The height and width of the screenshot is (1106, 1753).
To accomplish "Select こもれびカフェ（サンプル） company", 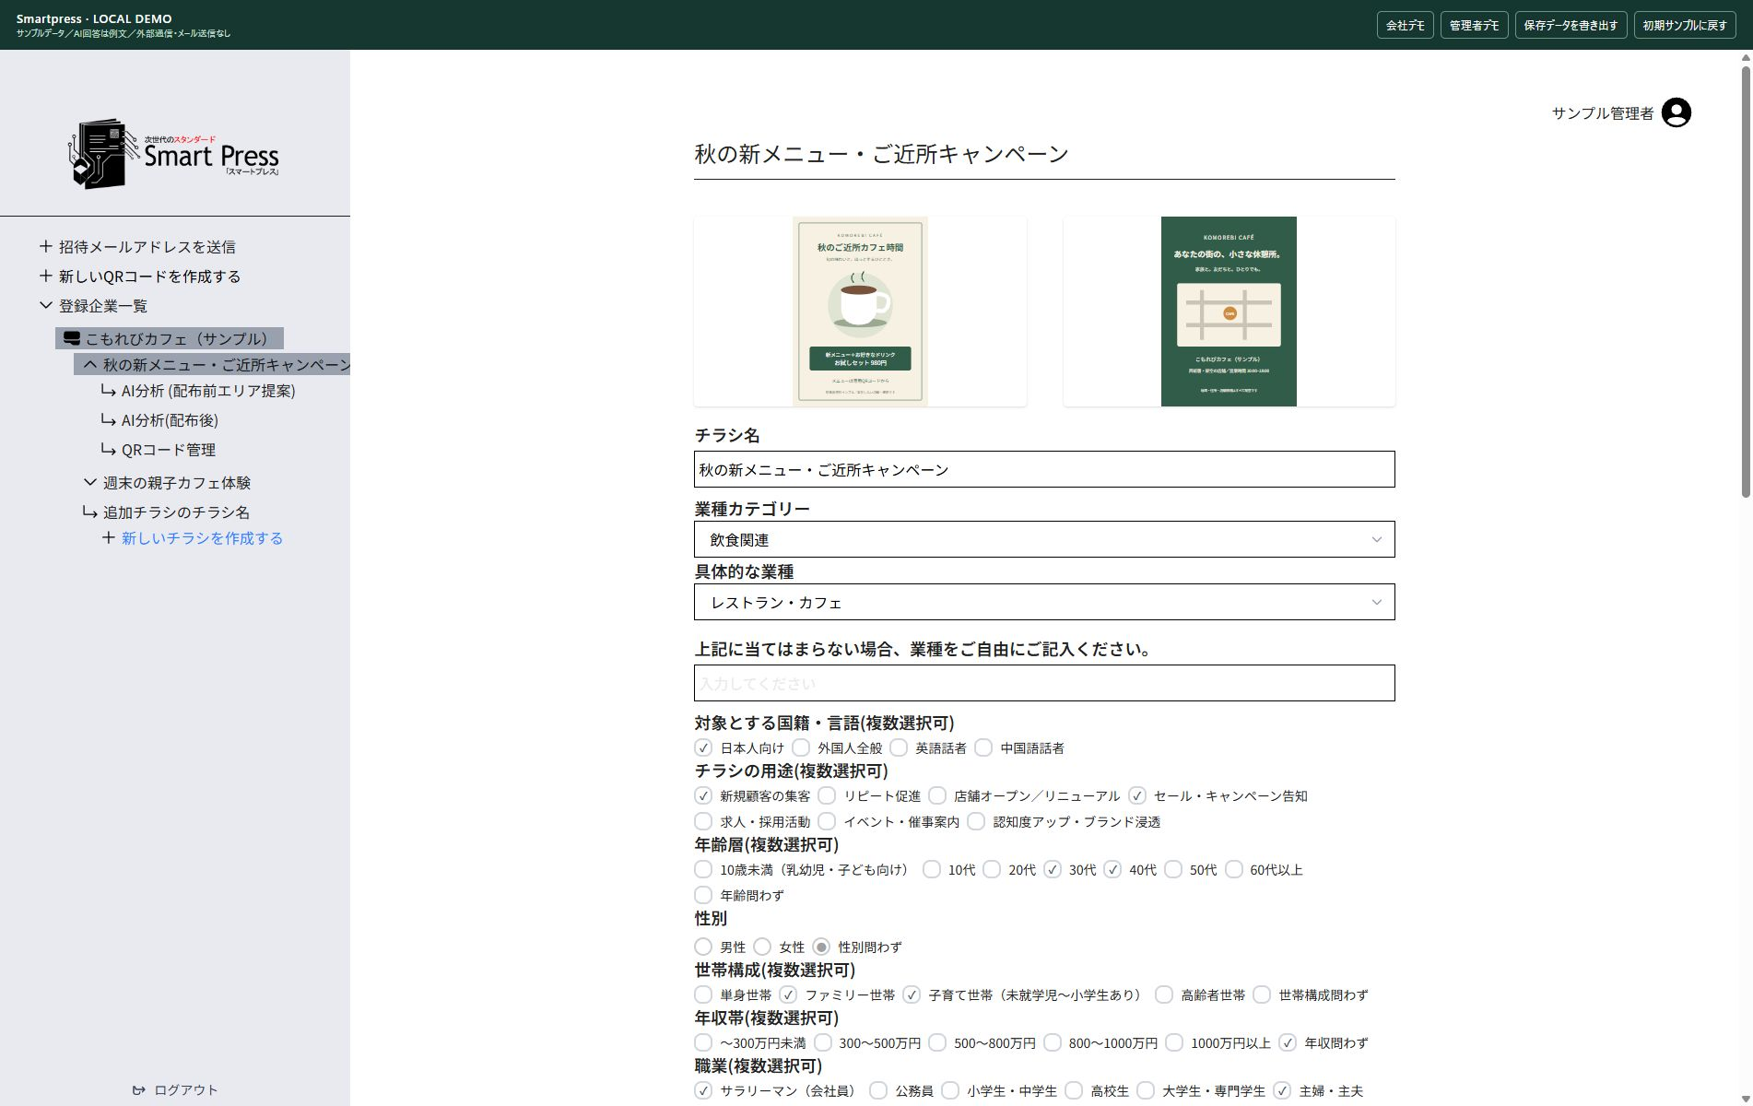I will (x=170, y=338).
